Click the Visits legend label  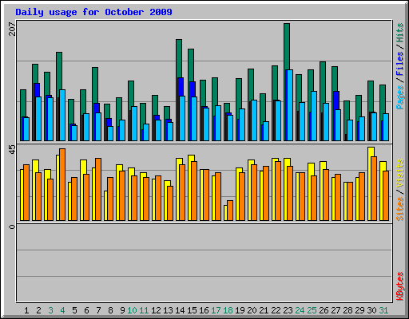pyautogui.click(x=399, y=173)
